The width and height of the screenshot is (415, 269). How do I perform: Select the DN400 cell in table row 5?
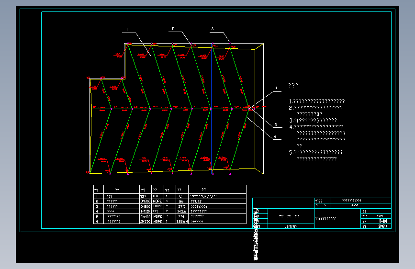tap(146, 216)
